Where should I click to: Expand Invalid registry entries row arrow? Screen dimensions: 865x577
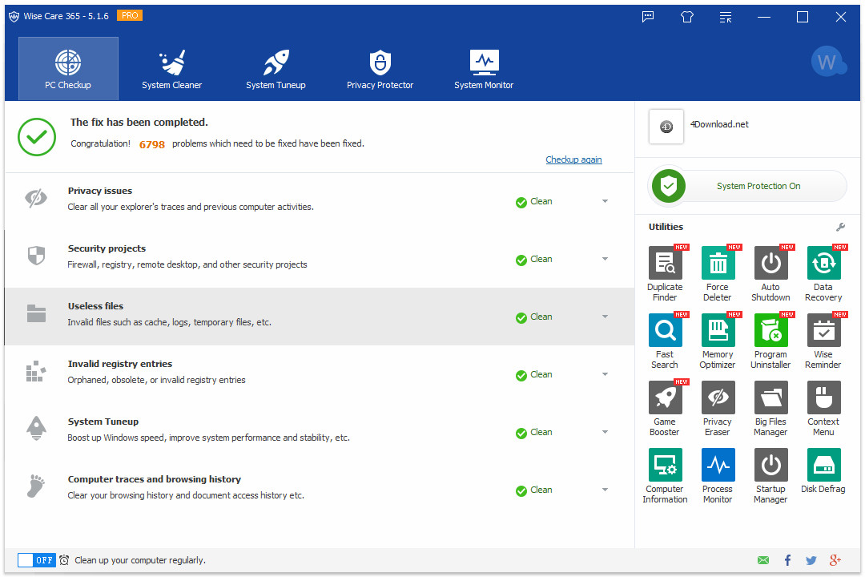pyautogui.click(x=605, y=374)
